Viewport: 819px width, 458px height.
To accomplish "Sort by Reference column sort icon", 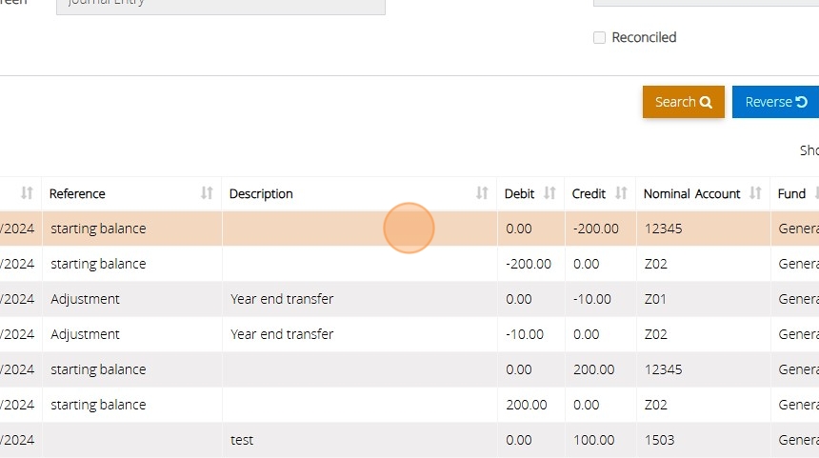I will [x=207, y=193].
